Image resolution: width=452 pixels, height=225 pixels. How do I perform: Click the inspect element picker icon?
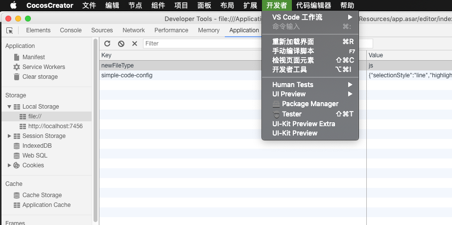point(10,30)
